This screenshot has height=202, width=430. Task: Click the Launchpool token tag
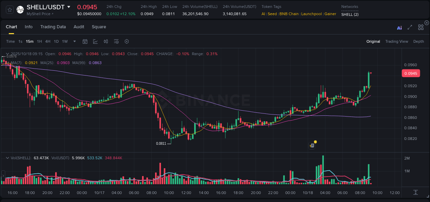[311, 14]
